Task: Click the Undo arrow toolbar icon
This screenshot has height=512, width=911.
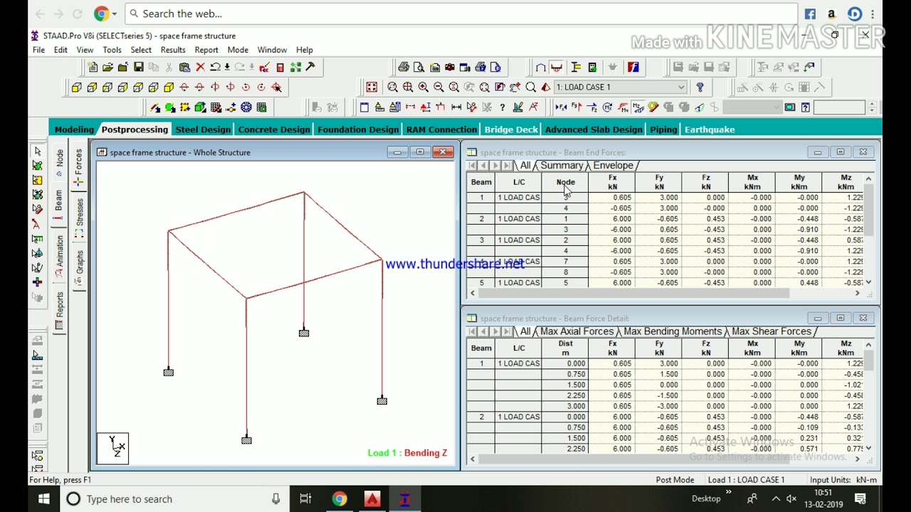Action: tap(215, 67)
